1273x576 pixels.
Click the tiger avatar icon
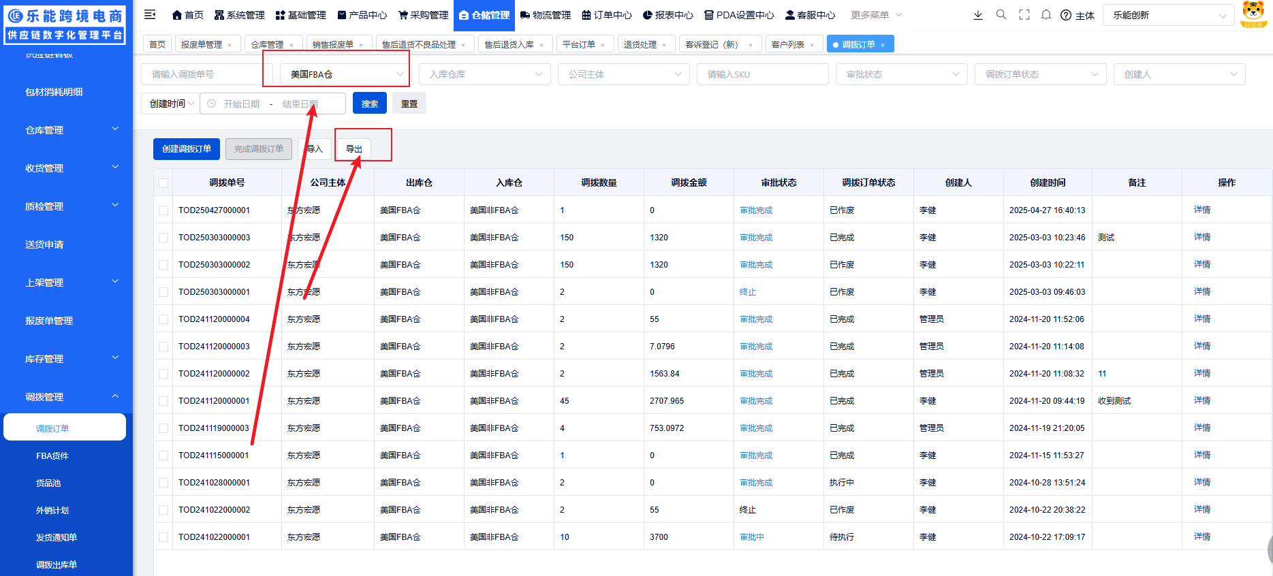pos(1253,14)
